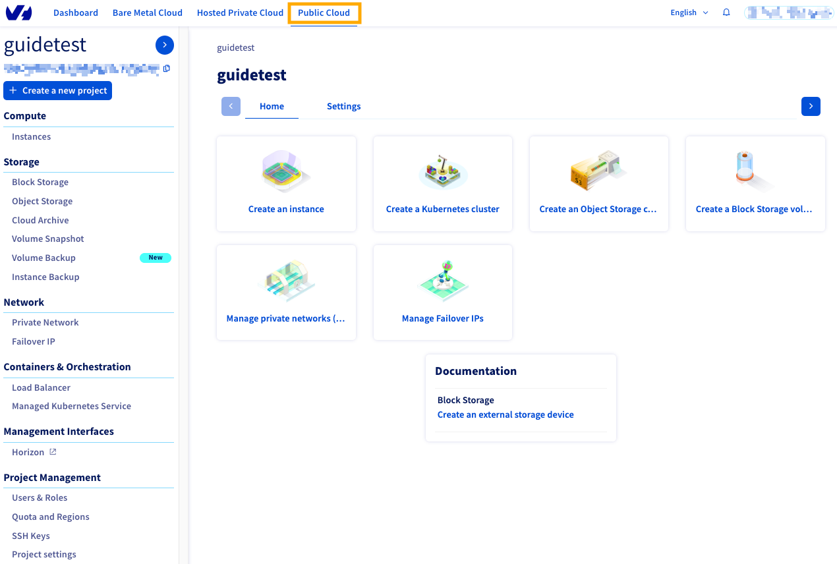
Task: Open the Create an Object Storage tile
Action: click(598, 183)
